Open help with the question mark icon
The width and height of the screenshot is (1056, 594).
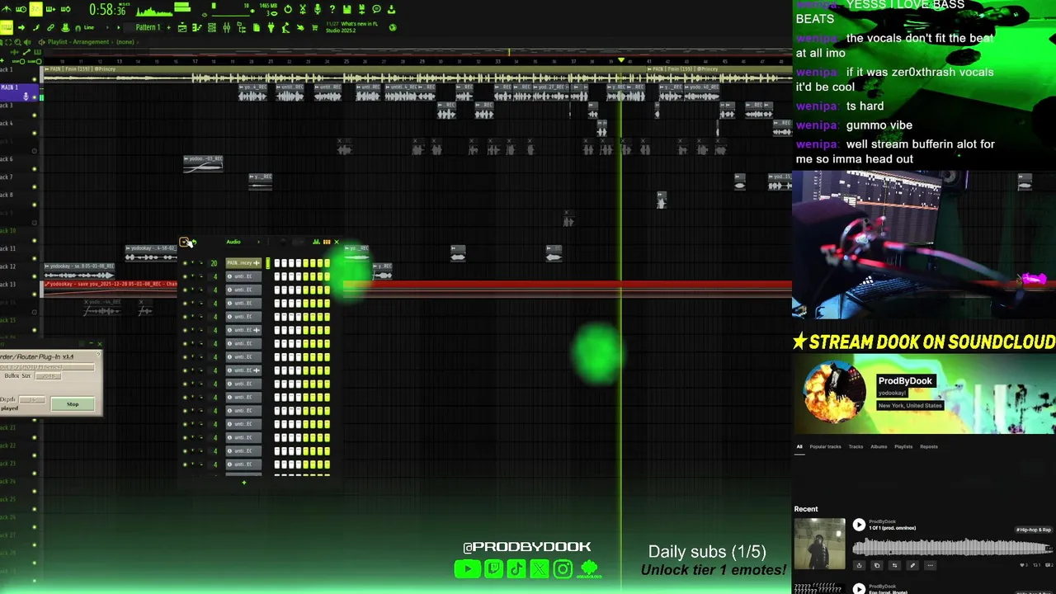point(332,9)
